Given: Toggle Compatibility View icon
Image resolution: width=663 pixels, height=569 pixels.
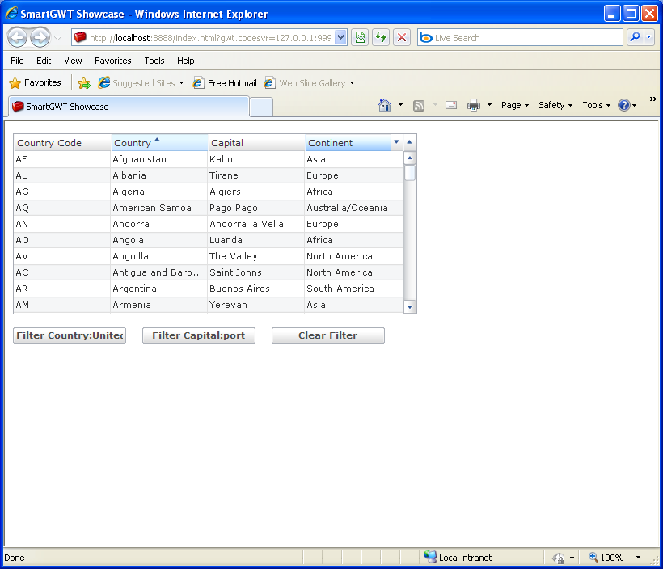Looking at the screenshot, I should 360,38.
